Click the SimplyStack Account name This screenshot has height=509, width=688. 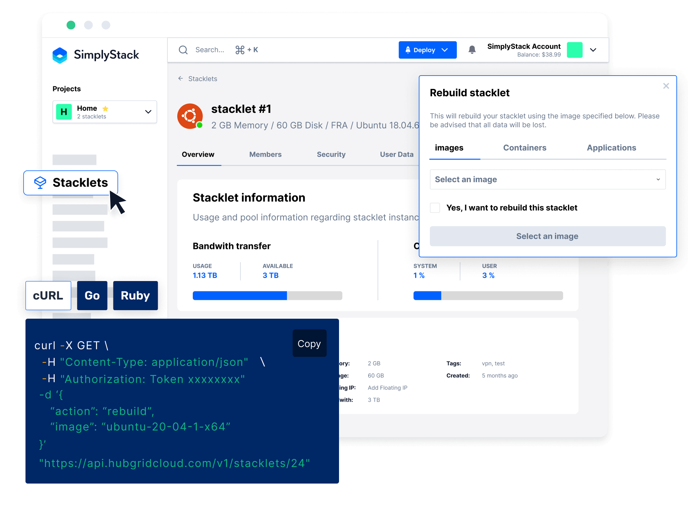click(524, 46)
